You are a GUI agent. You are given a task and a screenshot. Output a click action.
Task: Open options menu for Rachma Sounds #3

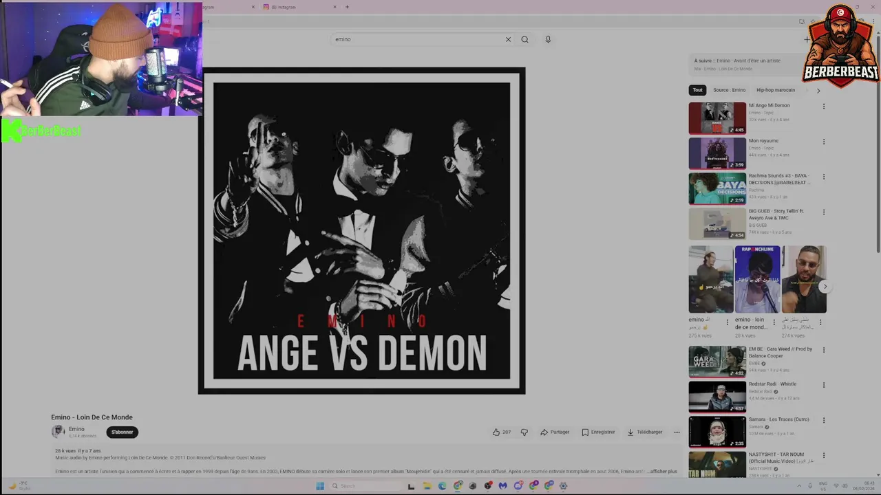[x=824, y=177]
